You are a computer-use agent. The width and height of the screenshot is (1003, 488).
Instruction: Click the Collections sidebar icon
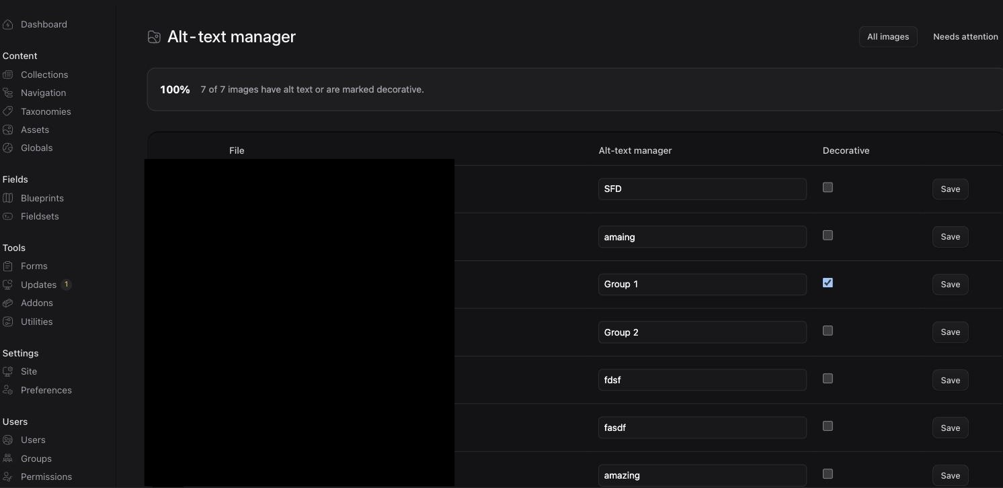click(x=8, y=75)
